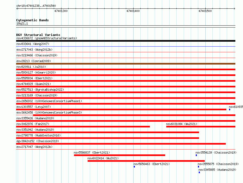Click the red bar under nsv5595834 (Ebert2021)

[x=126, y=81]
